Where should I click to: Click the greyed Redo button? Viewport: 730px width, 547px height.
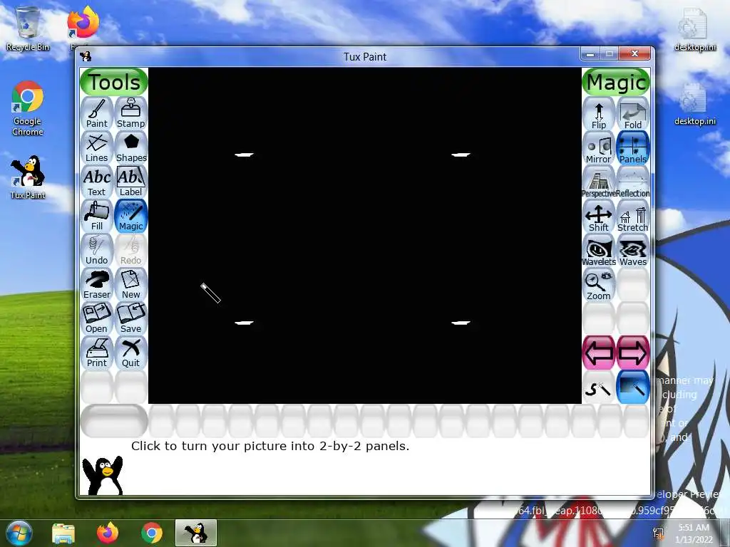(131, 250)
